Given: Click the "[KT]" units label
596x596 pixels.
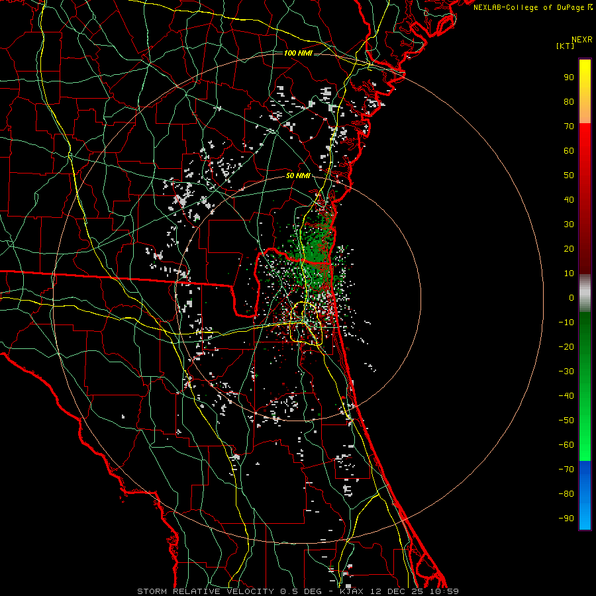Looking at the screenshot, I should (x=566, y=46).
